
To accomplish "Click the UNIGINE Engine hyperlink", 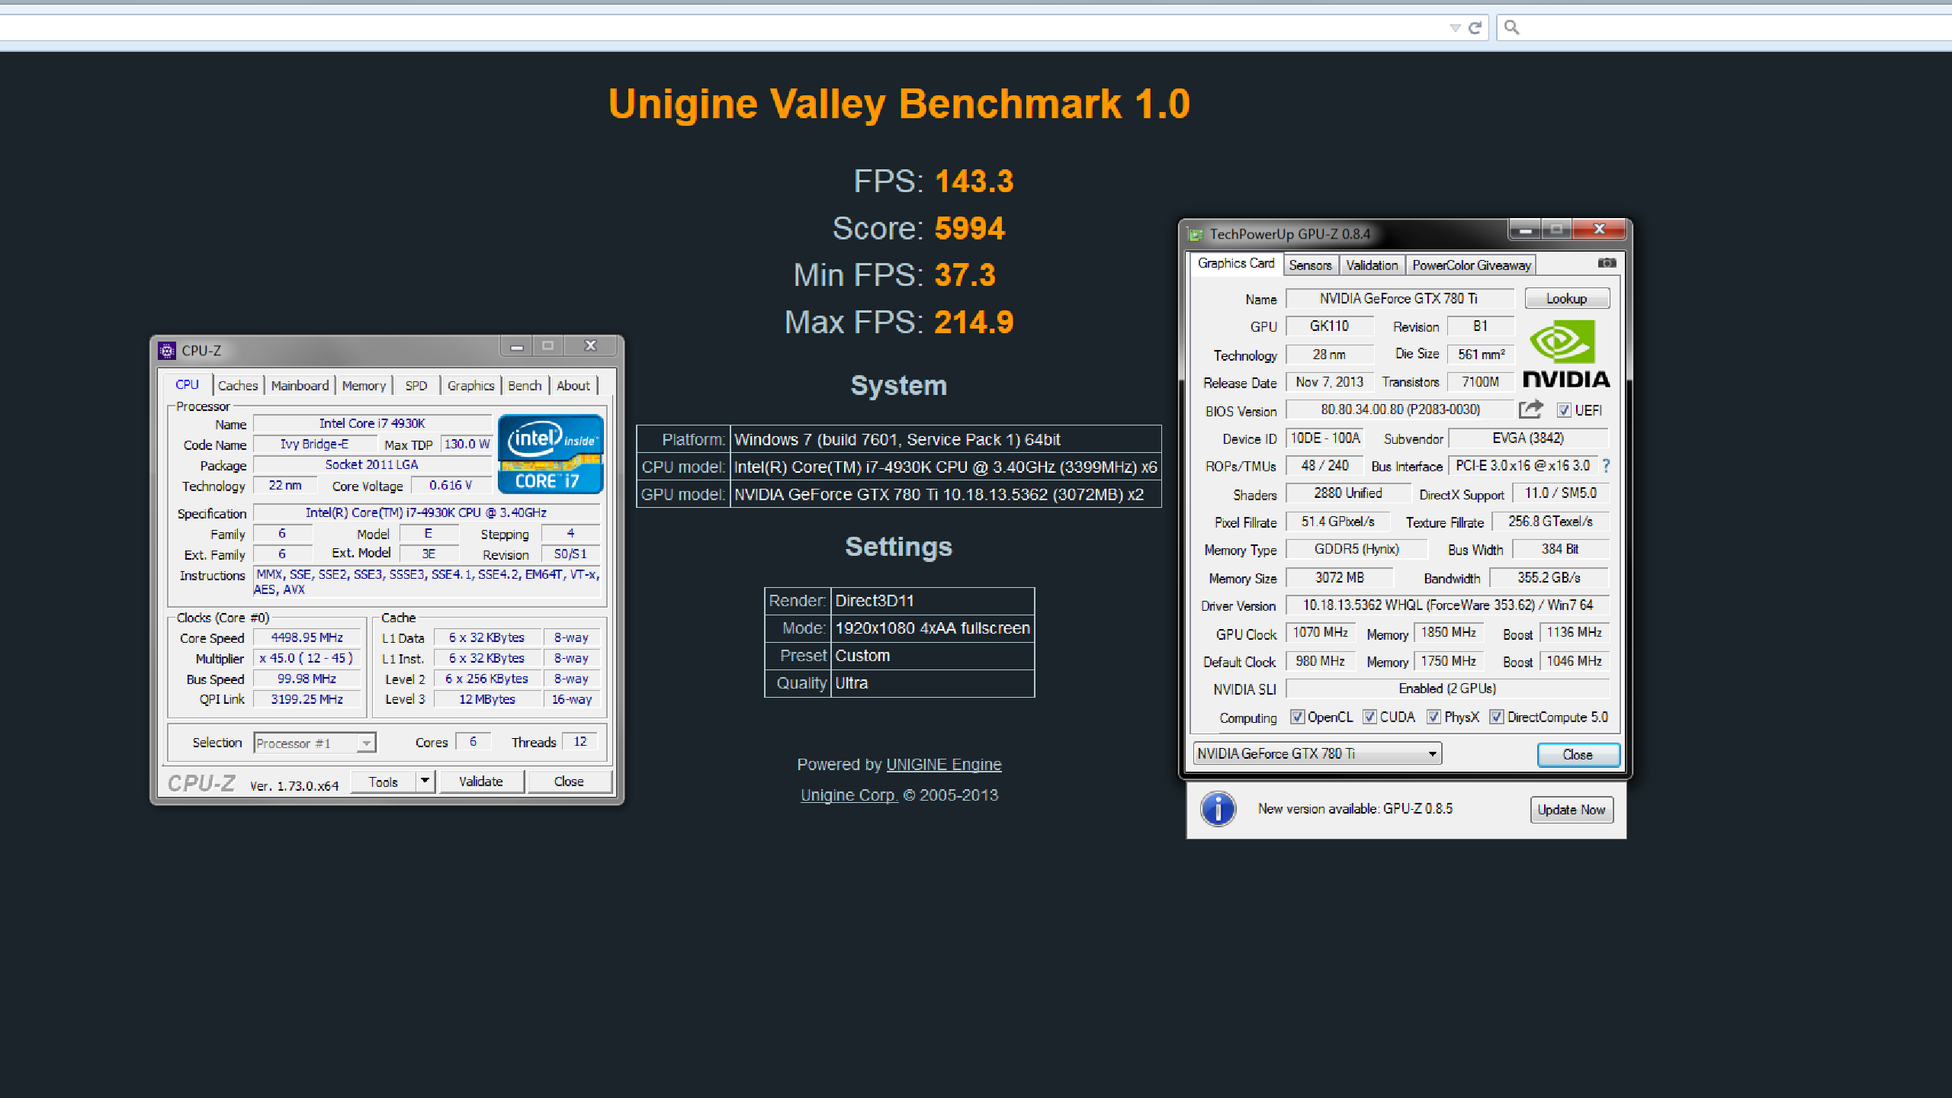I will pyautogui.click(x=942, y=764).
